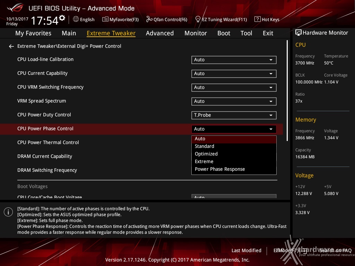The image size is (355, 266).
Task: Expand the VRM Spread Spectrum dropdown
Action: click(x=234, y=101)
